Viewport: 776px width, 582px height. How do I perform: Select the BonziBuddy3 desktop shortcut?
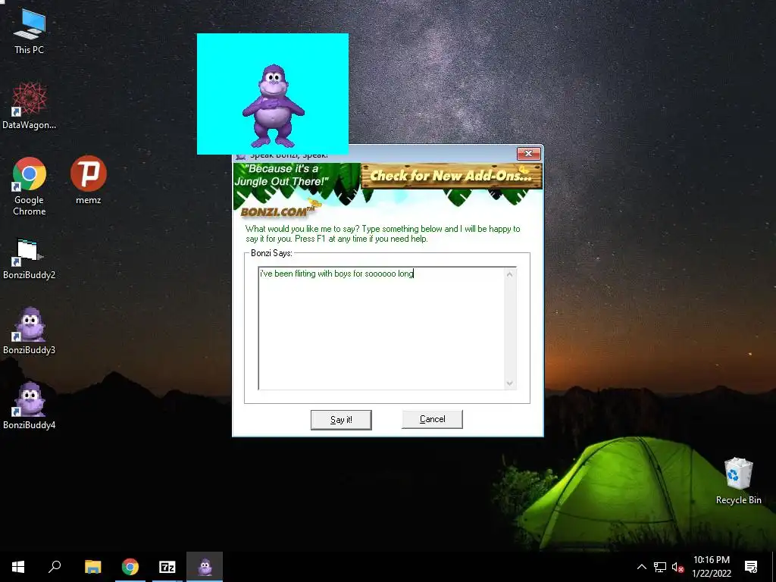click(x=30, y=330)
